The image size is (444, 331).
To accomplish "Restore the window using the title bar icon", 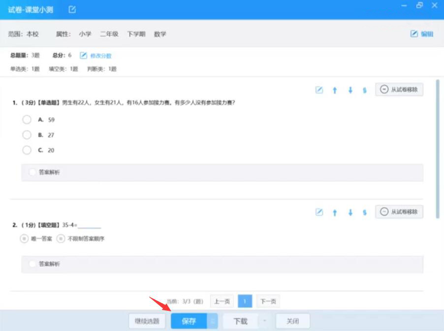I will click(x=419, y=5).
